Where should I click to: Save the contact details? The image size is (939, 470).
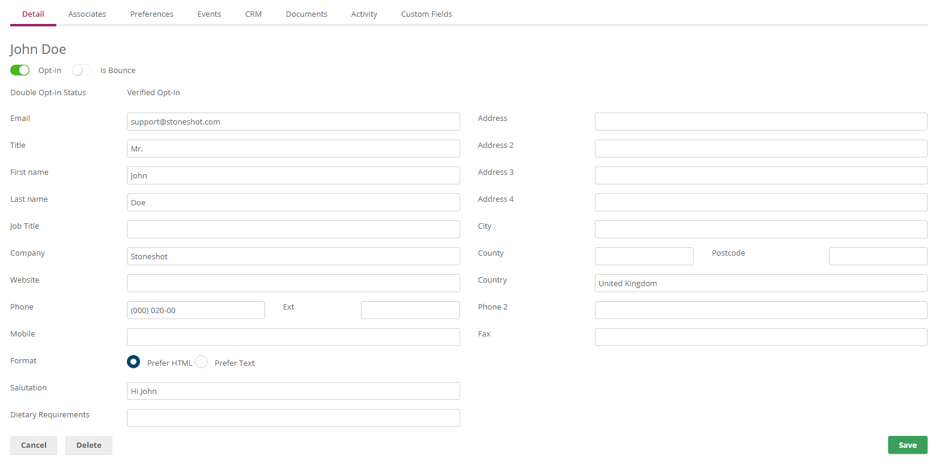click(907, 445)
